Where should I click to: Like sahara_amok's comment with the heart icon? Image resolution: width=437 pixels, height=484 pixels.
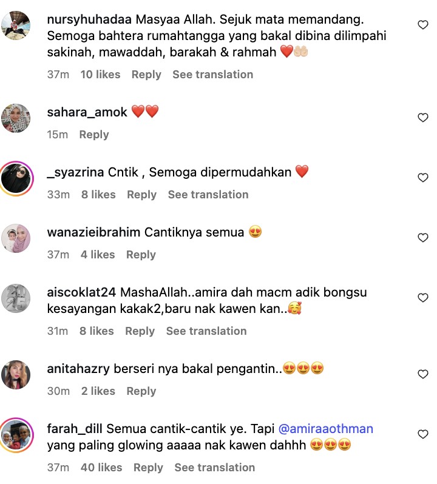(423, 118)
